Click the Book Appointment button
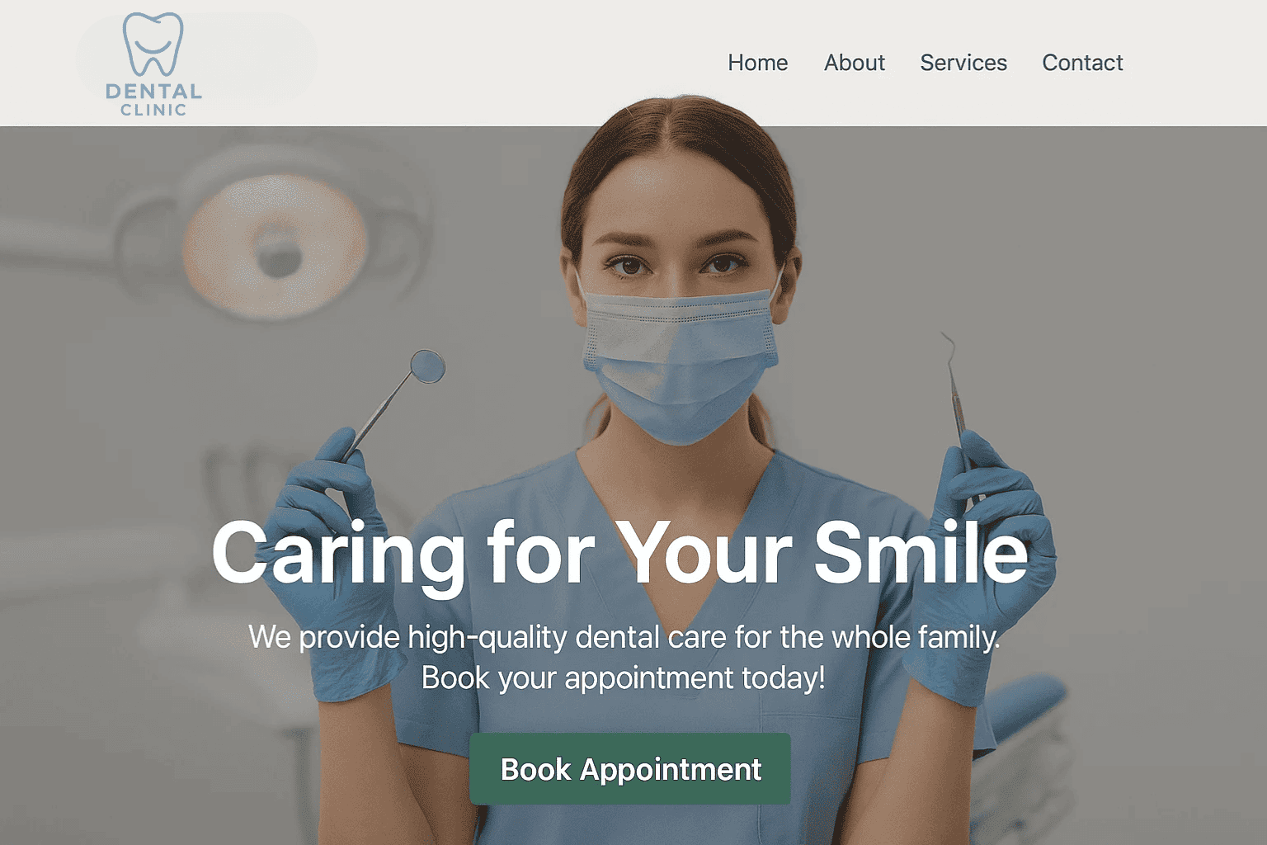Image resolution: width=1267 pixels, height=845 pixels. point(630,769)
